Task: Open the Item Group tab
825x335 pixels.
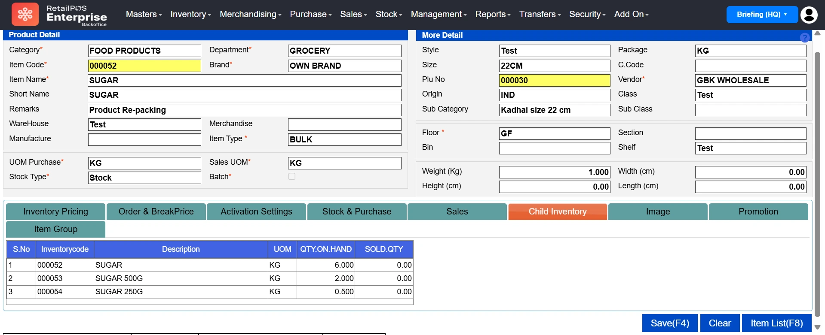Action: click(x=56, y=229)
